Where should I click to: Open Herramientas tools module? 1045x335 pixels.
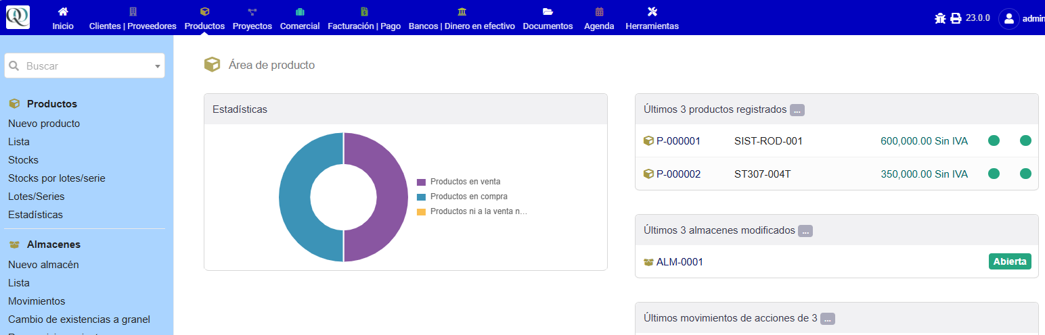click(x=652, y=18)
